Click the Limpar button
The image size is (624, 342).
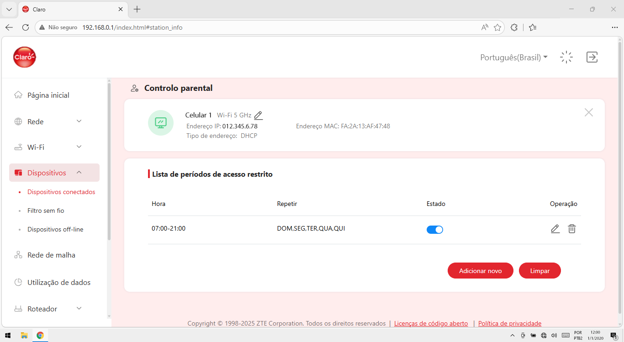click(540, 271)
